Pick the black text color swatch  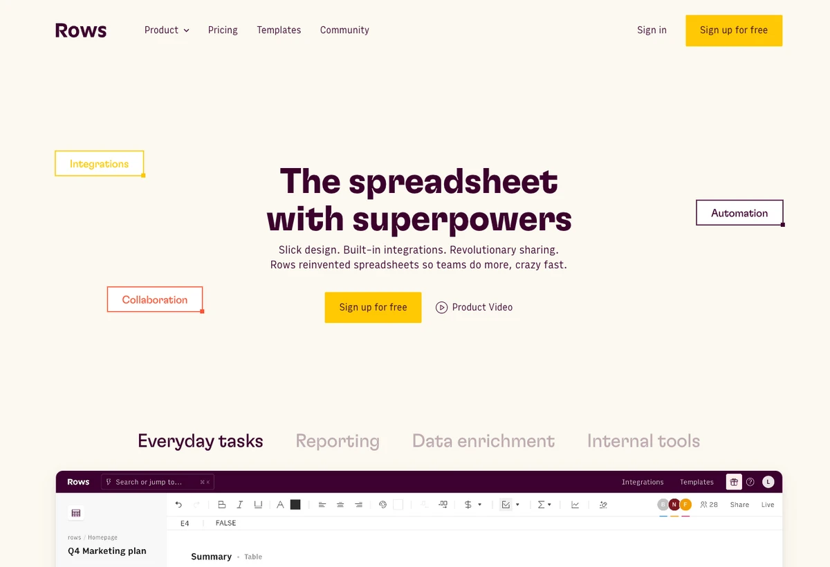click(x=295, y=505)
